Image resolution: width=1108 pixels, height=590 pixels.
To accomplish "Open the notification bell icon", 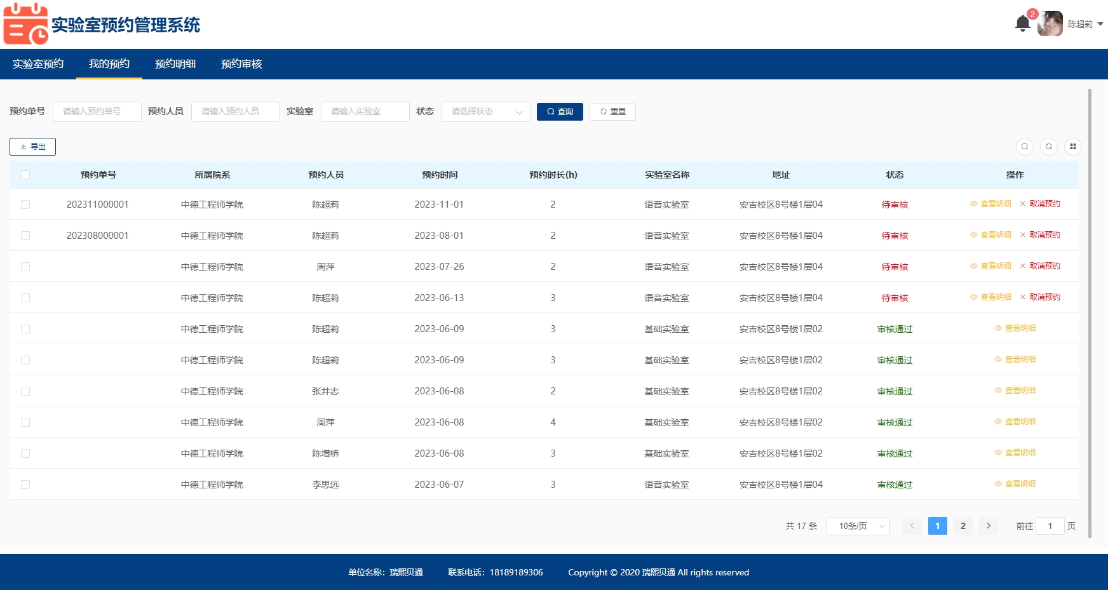I will (1022, 24).
